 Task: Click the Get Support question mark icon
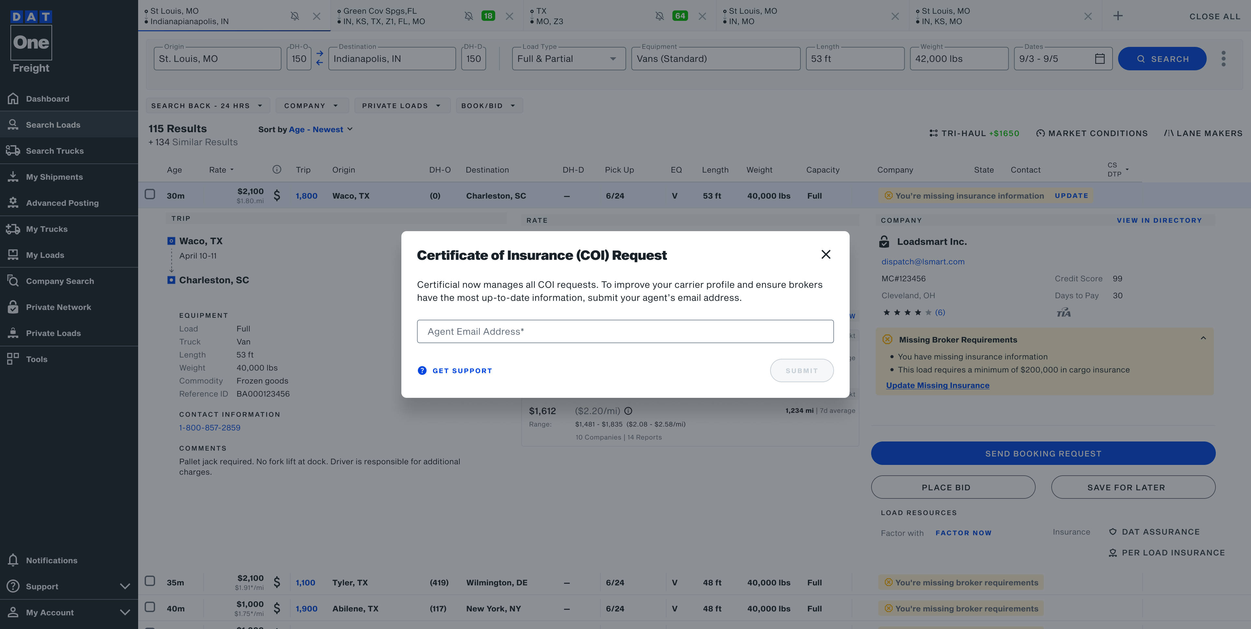(422, 370)
